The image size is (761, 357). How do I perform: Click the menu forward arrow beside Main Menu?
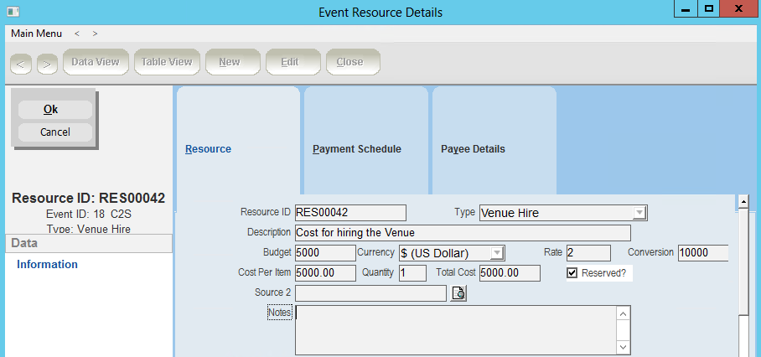click(x=96, y=34)
